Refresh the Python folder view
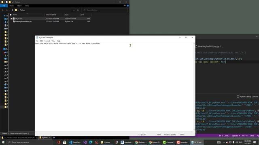Viewport: 259px width, 145px height. (78, 10)
